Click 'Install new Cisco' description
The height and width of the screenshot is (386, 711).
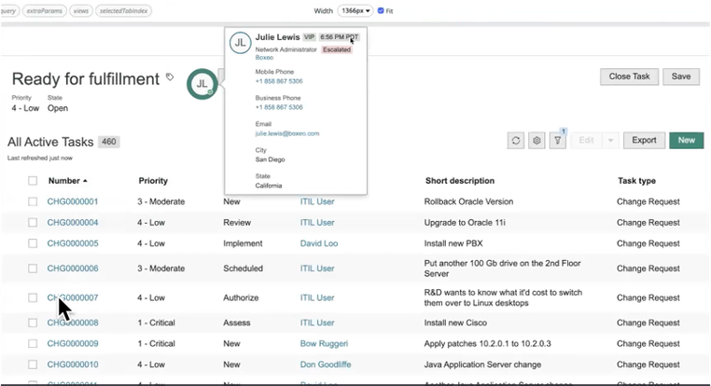(x=455, y=323)
